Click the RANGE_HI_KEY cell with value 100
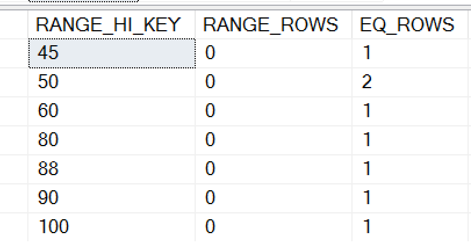This screenshot has width=471, height=243. [112, 226]
